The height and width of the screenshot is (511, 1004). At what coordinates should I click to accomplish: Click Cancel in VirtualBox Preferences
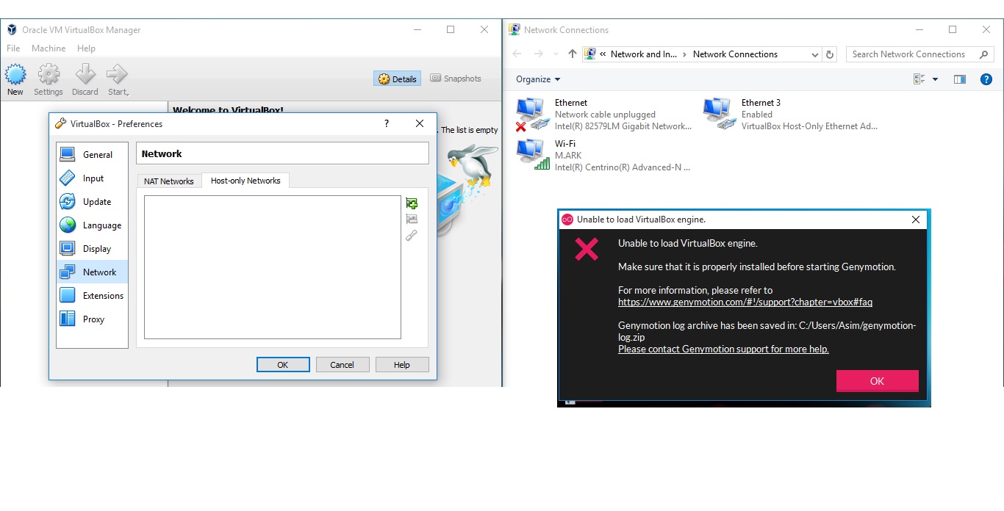(x=343, y=365)
